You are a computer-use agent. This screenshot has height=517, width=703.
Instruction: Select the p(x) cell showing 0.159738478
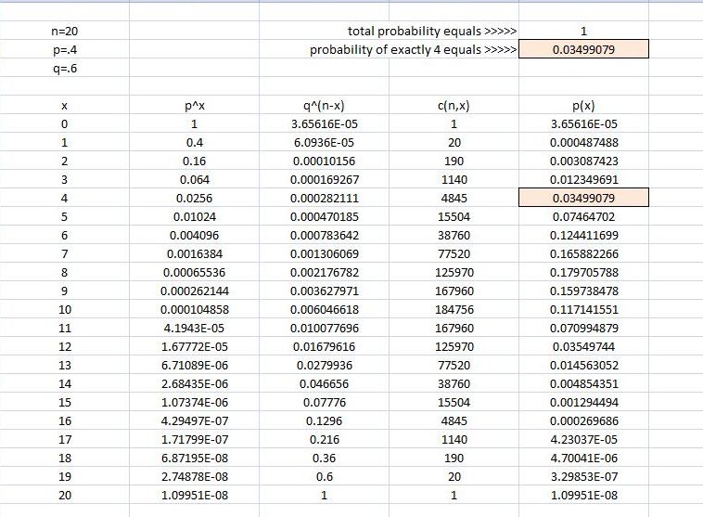583,291
